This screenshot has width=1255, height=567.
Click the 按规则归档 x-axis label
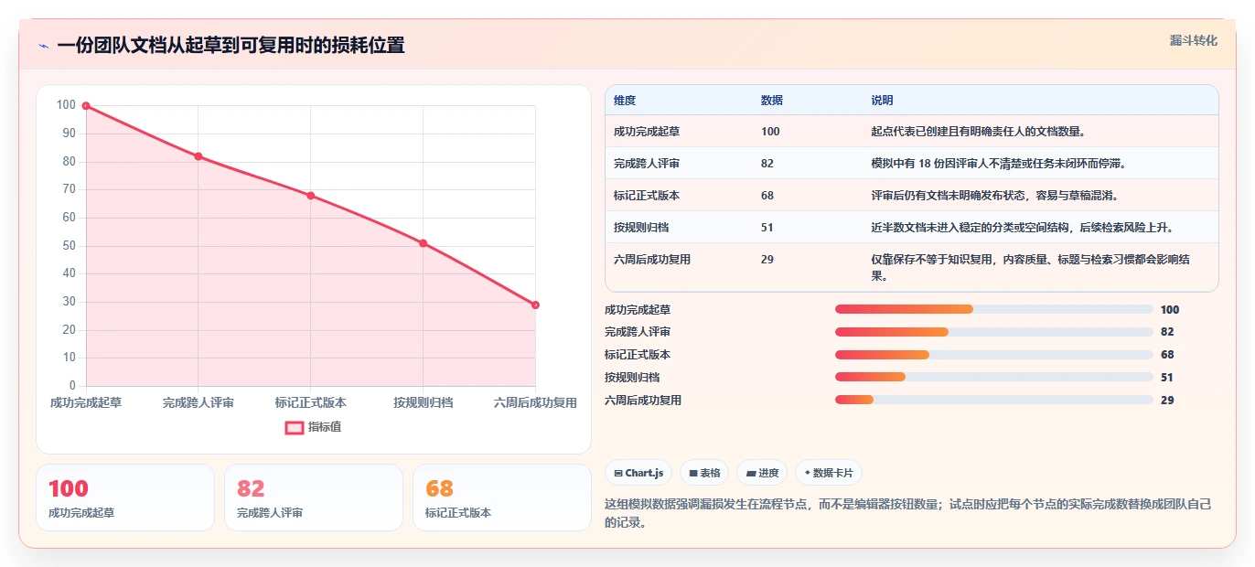pos(424,402)
